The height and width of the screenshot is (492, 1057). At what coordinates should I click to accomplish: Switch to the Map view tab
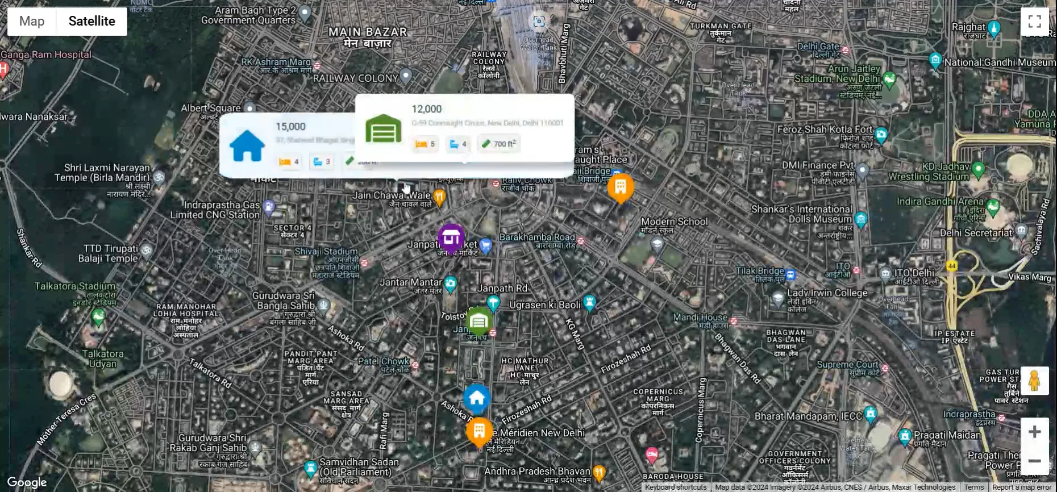[32, 22]
